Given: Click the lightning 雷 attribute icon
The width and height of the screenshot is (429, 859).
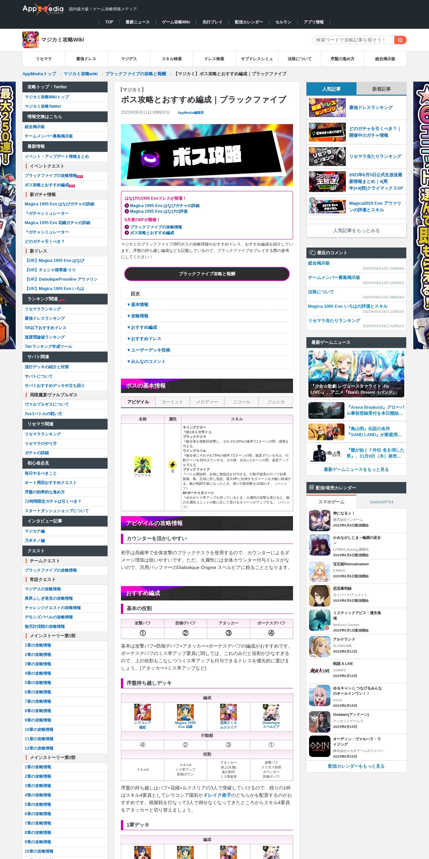Looking at the screenshot, I should pos(172,464).
